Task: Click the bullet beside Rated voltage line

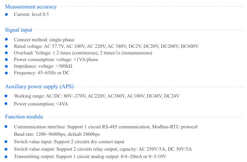Action: (6, 46)
